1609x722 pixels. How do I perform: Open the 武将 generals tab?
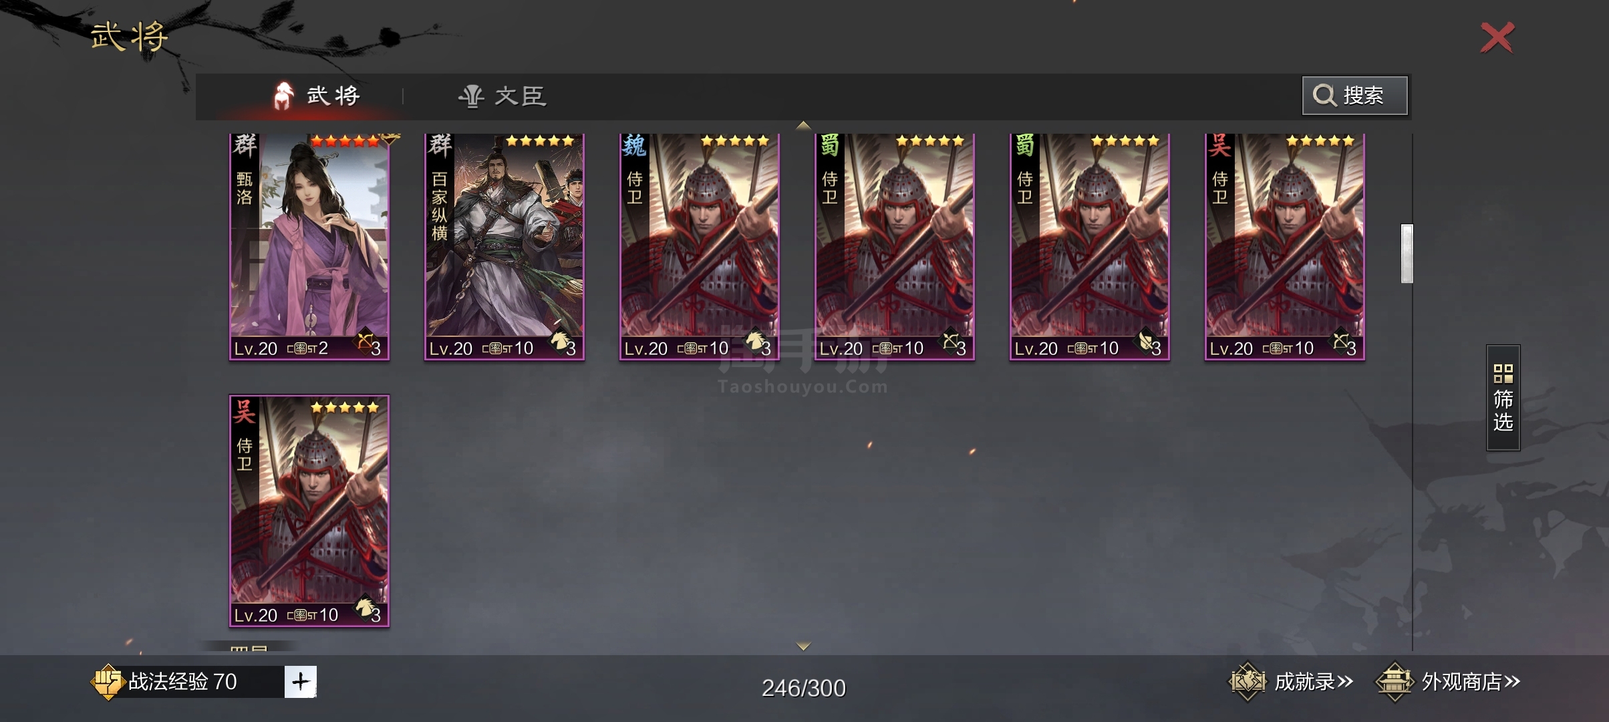coord(317,96)
